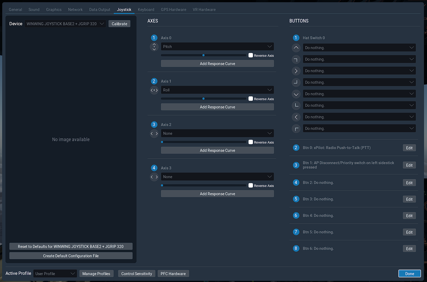Click the numbered badge icon next to Btn 0
Image resolution: width=427 pixels, height=282 pixels.
coord(296,148)
